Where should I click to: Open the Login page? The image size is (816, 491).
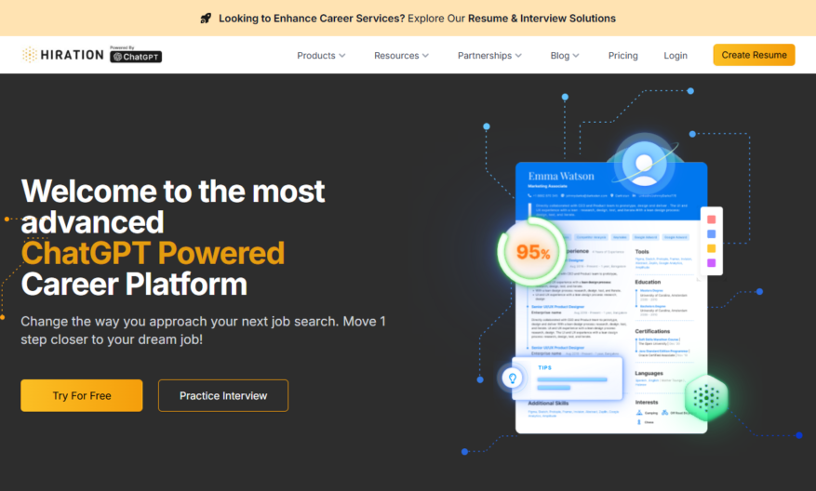(x=676, y=55)
